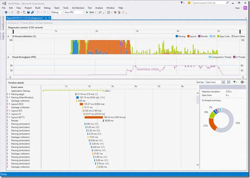The height and width of the screenshot is (178, 250).
Task: Open the Server Explorer side tab
Action: coord(3,23)
